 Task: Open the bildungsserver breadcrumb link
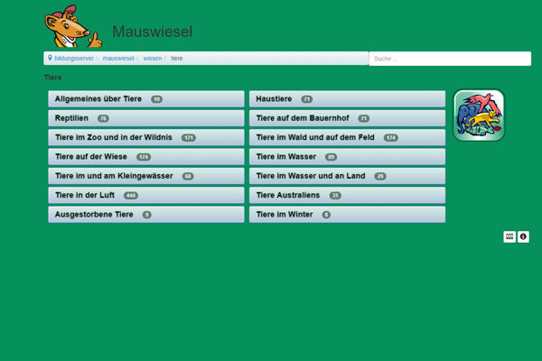coord(74,58)
